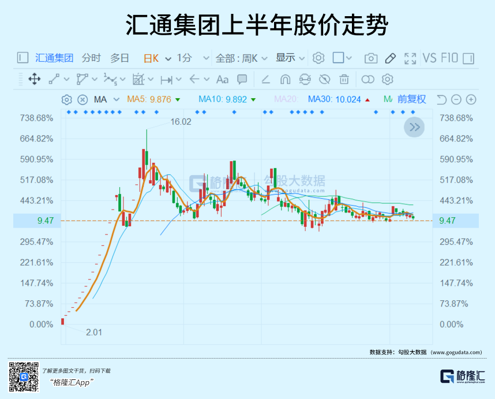Click the double-arrow scroll right button
The image size is (495, 399).
(x=414, y=127)
